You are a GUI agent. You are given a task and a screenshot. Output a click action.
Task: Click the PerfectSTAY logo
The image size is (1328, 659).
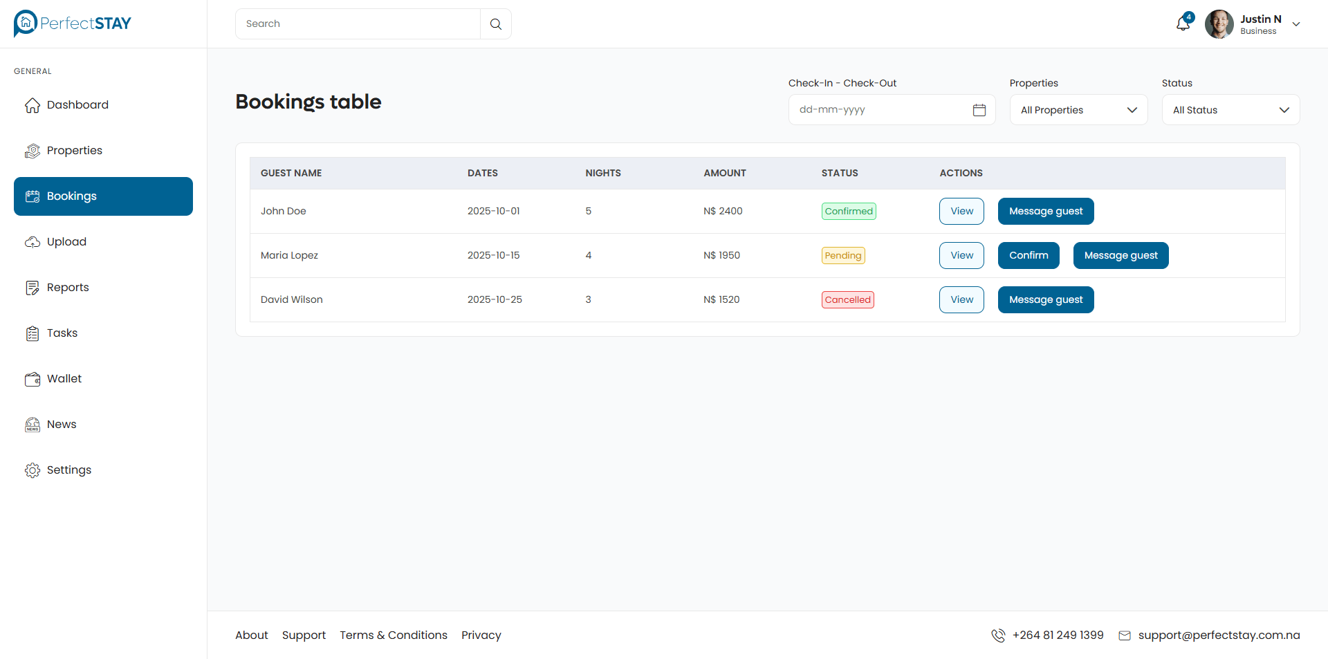pyautogui.click(x=73, y=24)
